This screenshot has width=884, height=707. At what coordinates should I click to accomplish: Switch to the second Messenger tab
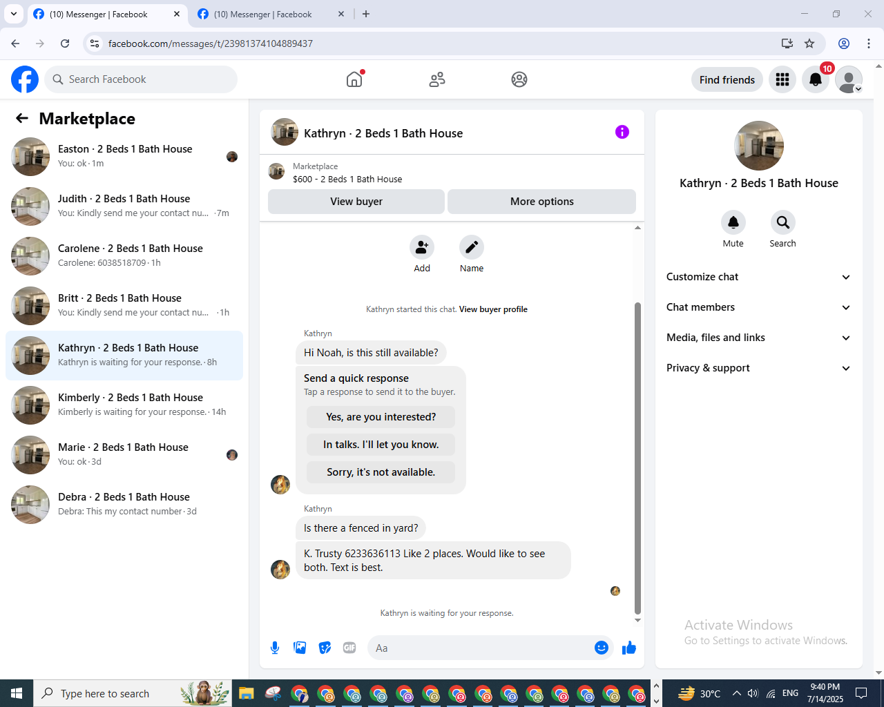tap(271, 14)
